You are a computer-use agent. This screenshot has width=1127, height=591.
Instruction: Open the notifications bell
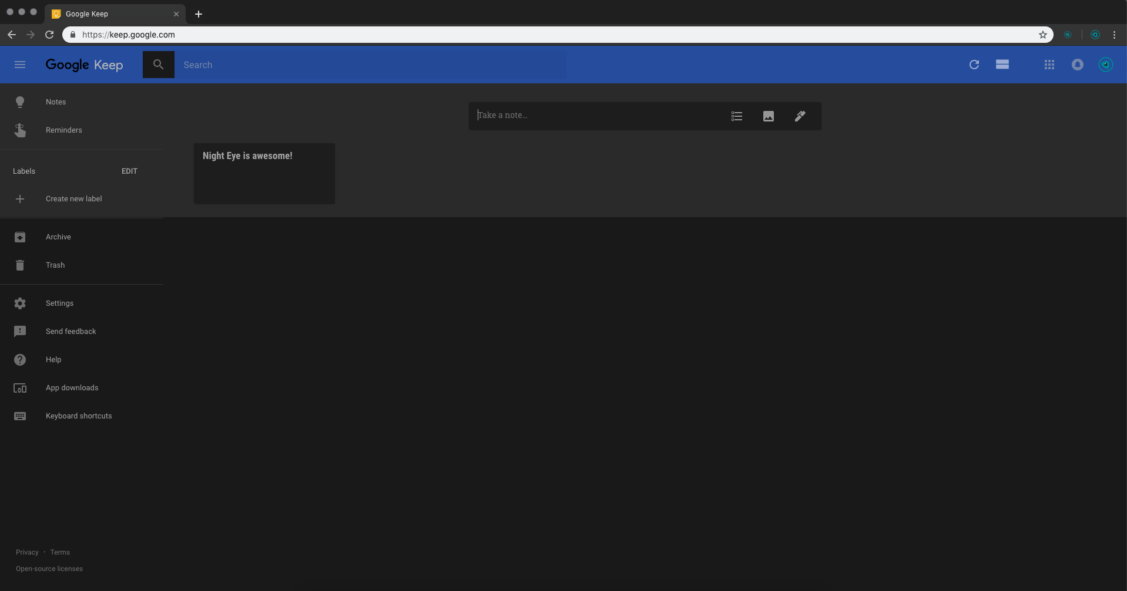[1078, 65]
